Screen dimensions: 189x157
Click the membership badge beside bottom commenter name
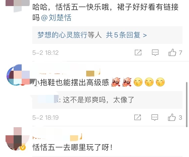click(x=76, y=137)
